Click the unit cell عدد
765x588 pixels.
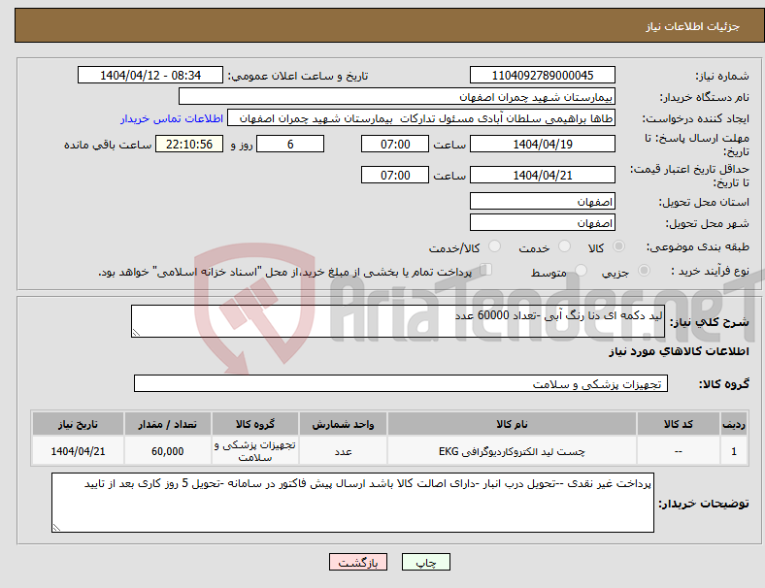pos(343,451)
